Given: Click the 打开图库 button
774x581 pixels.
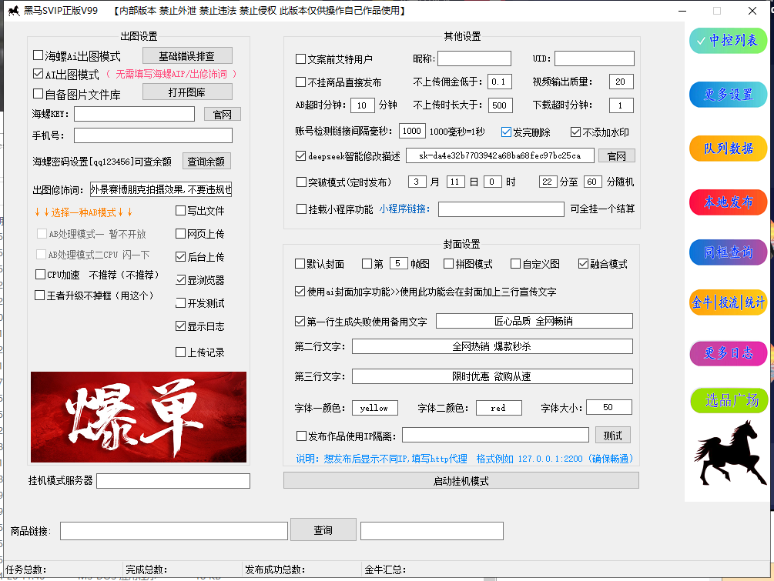Looking at the screenshot, I should tap(186, 92).
